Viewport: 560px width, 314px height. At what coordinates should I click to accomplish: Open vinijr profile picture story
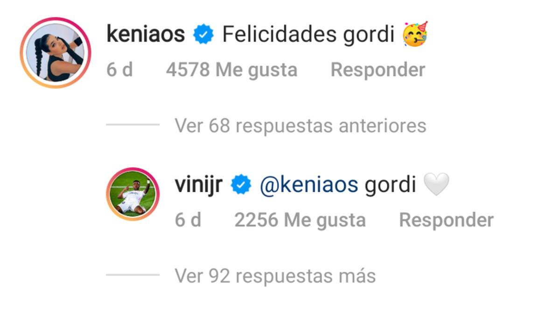tap(133, 194)
